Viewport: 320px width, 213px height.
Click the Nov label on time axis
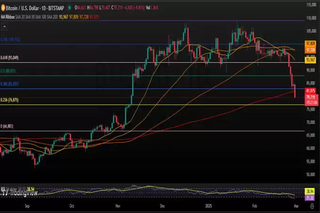tap(118, 206)
